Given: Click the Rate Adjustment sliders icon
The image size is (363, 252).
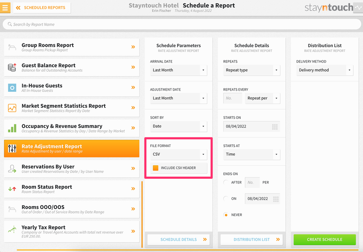Looking at the screenshot, I should tap(12, 148).
